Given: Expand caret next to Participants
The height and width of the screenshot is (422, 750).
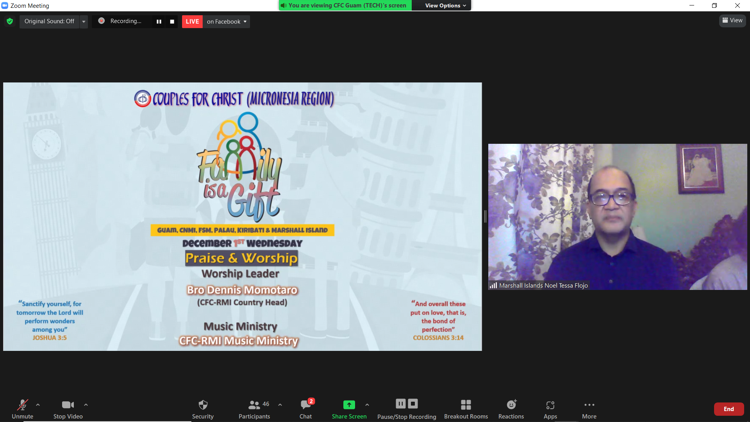Looking at the screenshot, I should [x=280, y=405].
